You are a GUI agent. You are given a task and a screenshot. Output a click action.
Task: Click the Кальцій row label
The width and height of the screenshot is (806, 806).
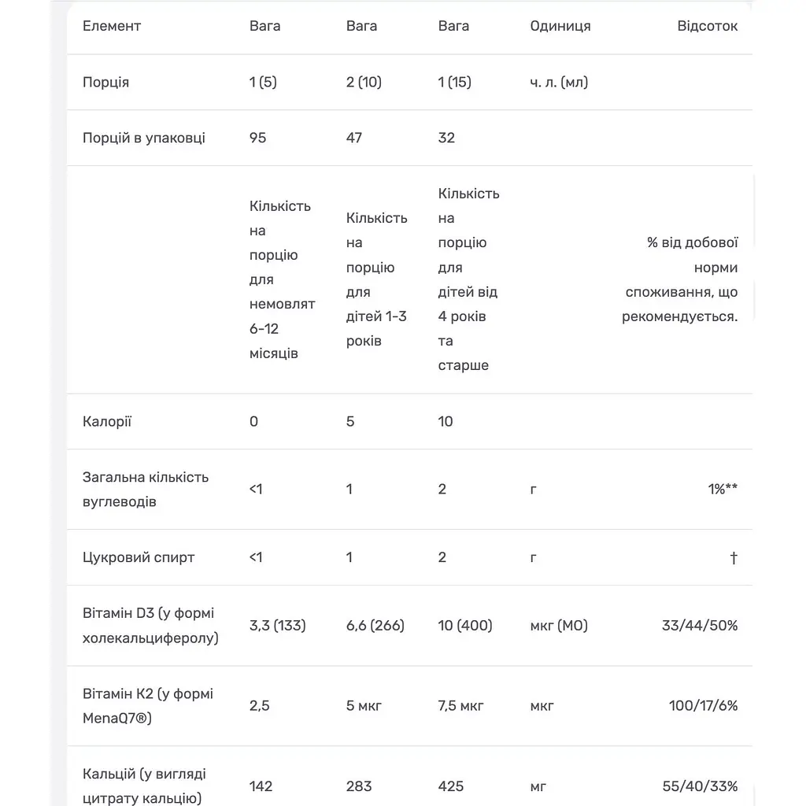coord(145,786)
